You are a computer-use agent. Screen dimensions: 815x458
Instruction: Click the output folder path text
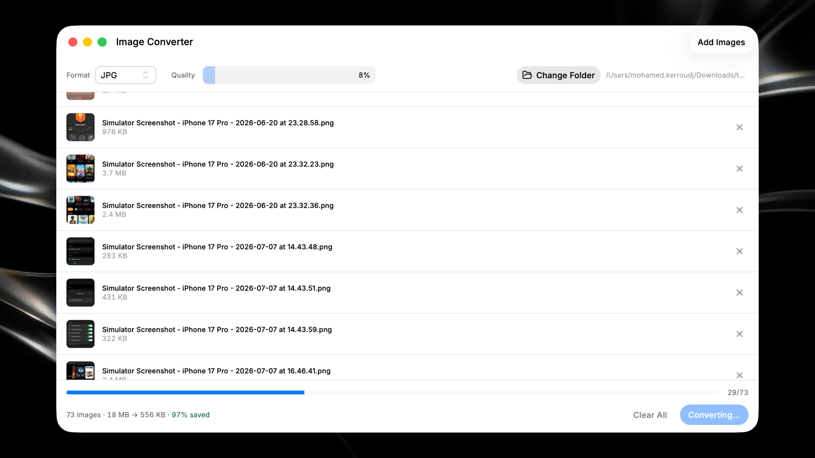(x=675, y=75)
